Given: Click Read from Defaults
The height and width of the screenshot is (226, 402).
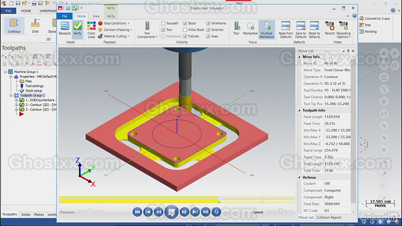Looking at the screenshot, I should point(286,30).
